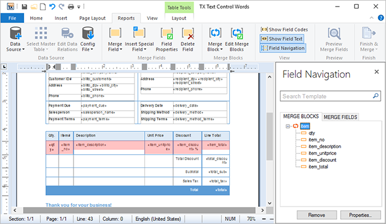Click the English (United States) language indicator

tap(158, 219)
